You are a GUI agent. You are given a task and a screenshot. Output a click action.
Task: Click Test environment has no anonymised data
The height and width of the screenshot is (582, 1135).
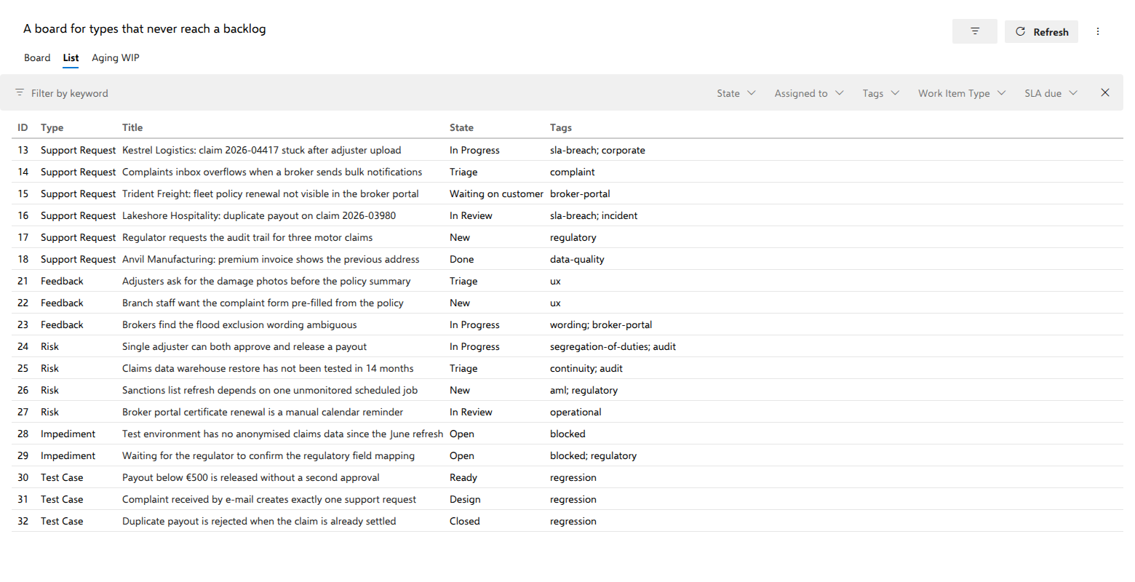coord(282,434)
